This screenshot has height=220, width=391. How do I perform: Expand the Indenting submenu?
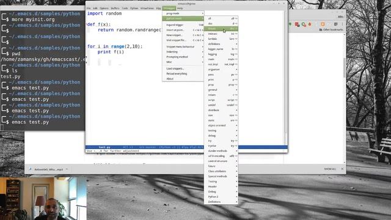183,52
